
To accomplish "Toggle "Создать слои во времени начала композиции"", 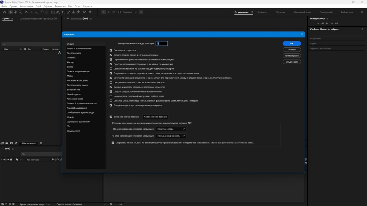I will point(111,55).
